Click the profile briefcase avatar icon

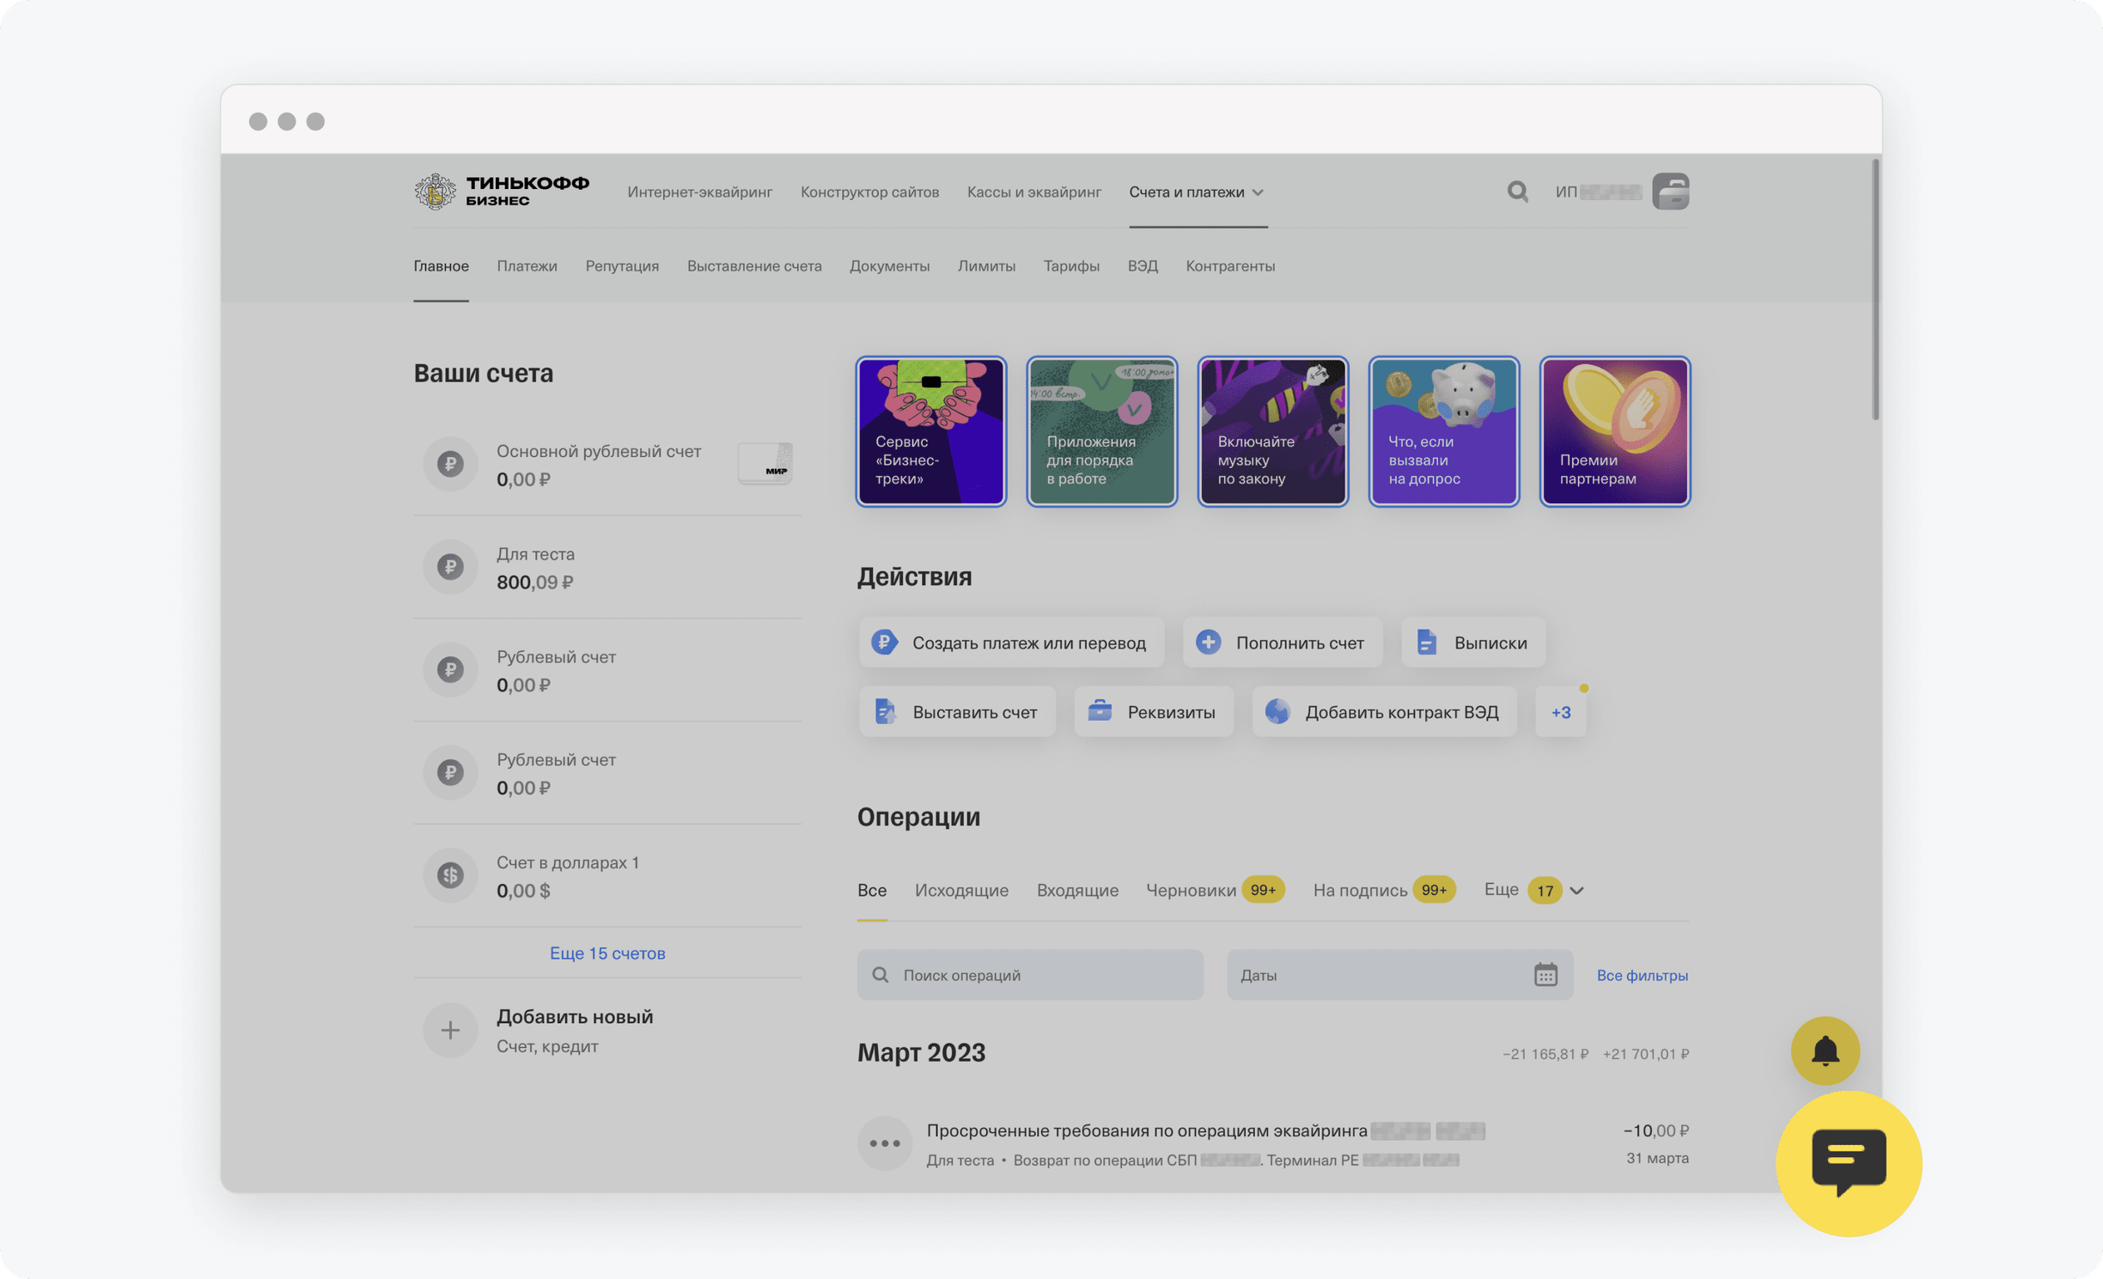click(1670, 191)
